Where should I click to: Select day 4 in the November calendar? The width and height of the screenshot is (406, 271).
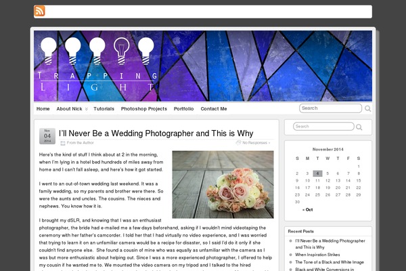tap(317, 173)
